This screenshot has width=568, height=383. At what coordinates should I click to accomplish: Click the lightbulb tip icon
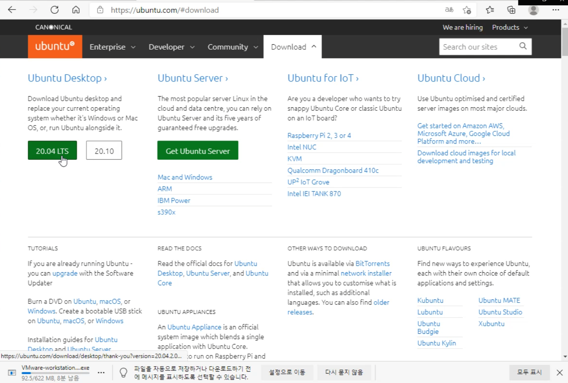(123, 372)
